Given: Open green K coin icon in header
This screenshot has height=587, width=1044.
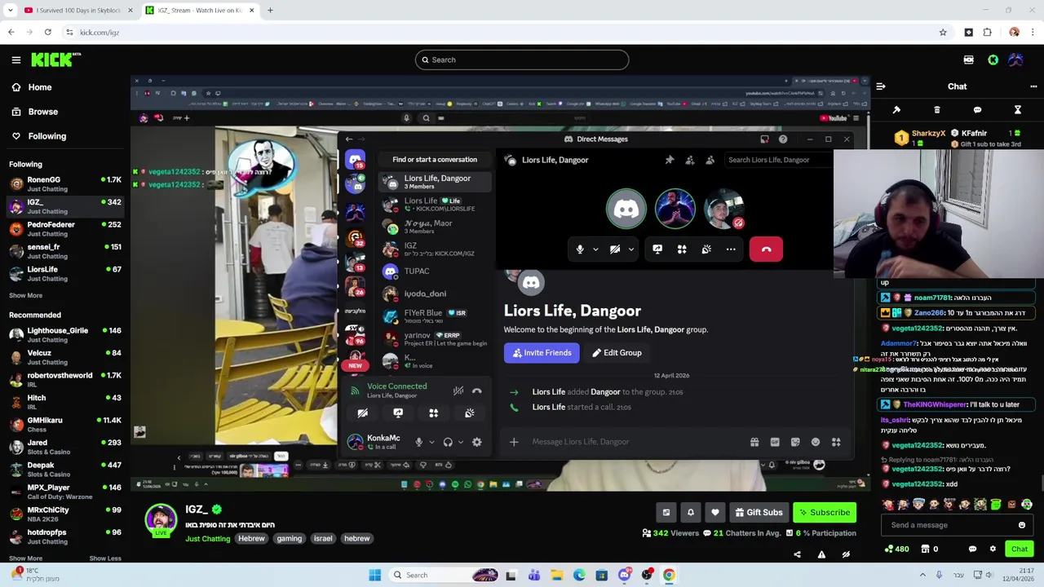Looking at the screenshot, I should point(993,60).
